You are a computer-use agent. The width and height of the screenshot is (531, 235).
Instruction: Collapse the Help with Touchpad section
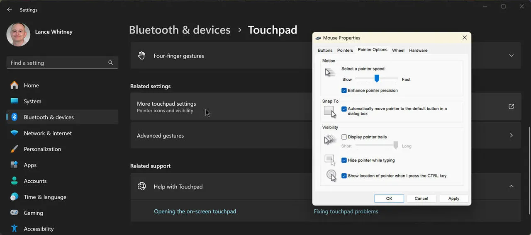(511, 187)
